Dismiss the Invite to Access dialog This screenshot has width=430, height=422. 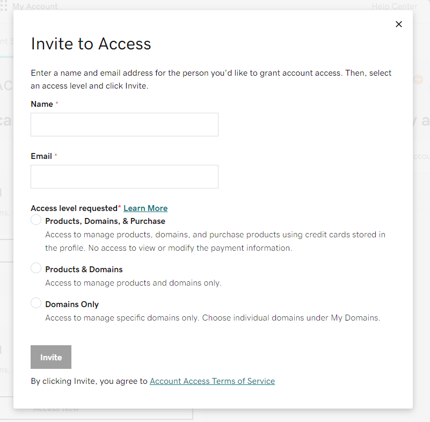coord(398,24)
